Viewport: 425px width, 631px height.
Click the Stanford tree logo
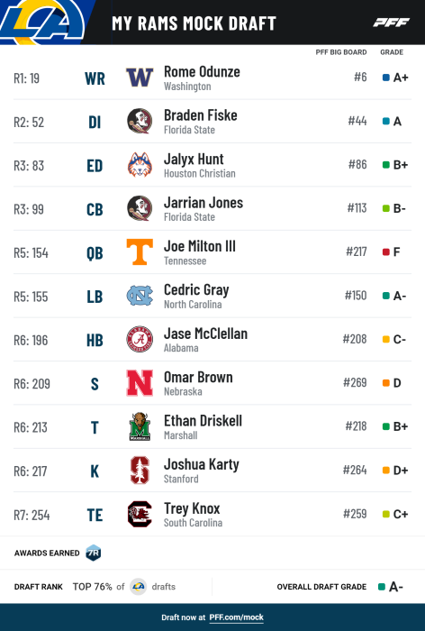click(140, 470)
